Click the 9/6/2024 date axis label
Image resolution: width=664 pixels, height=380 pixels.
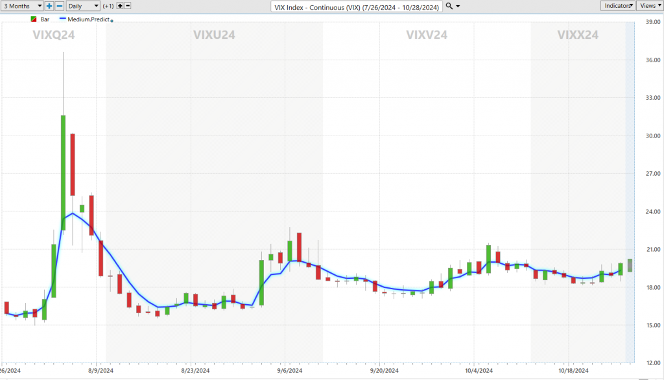pyautogui.click(x=290, y=371)
